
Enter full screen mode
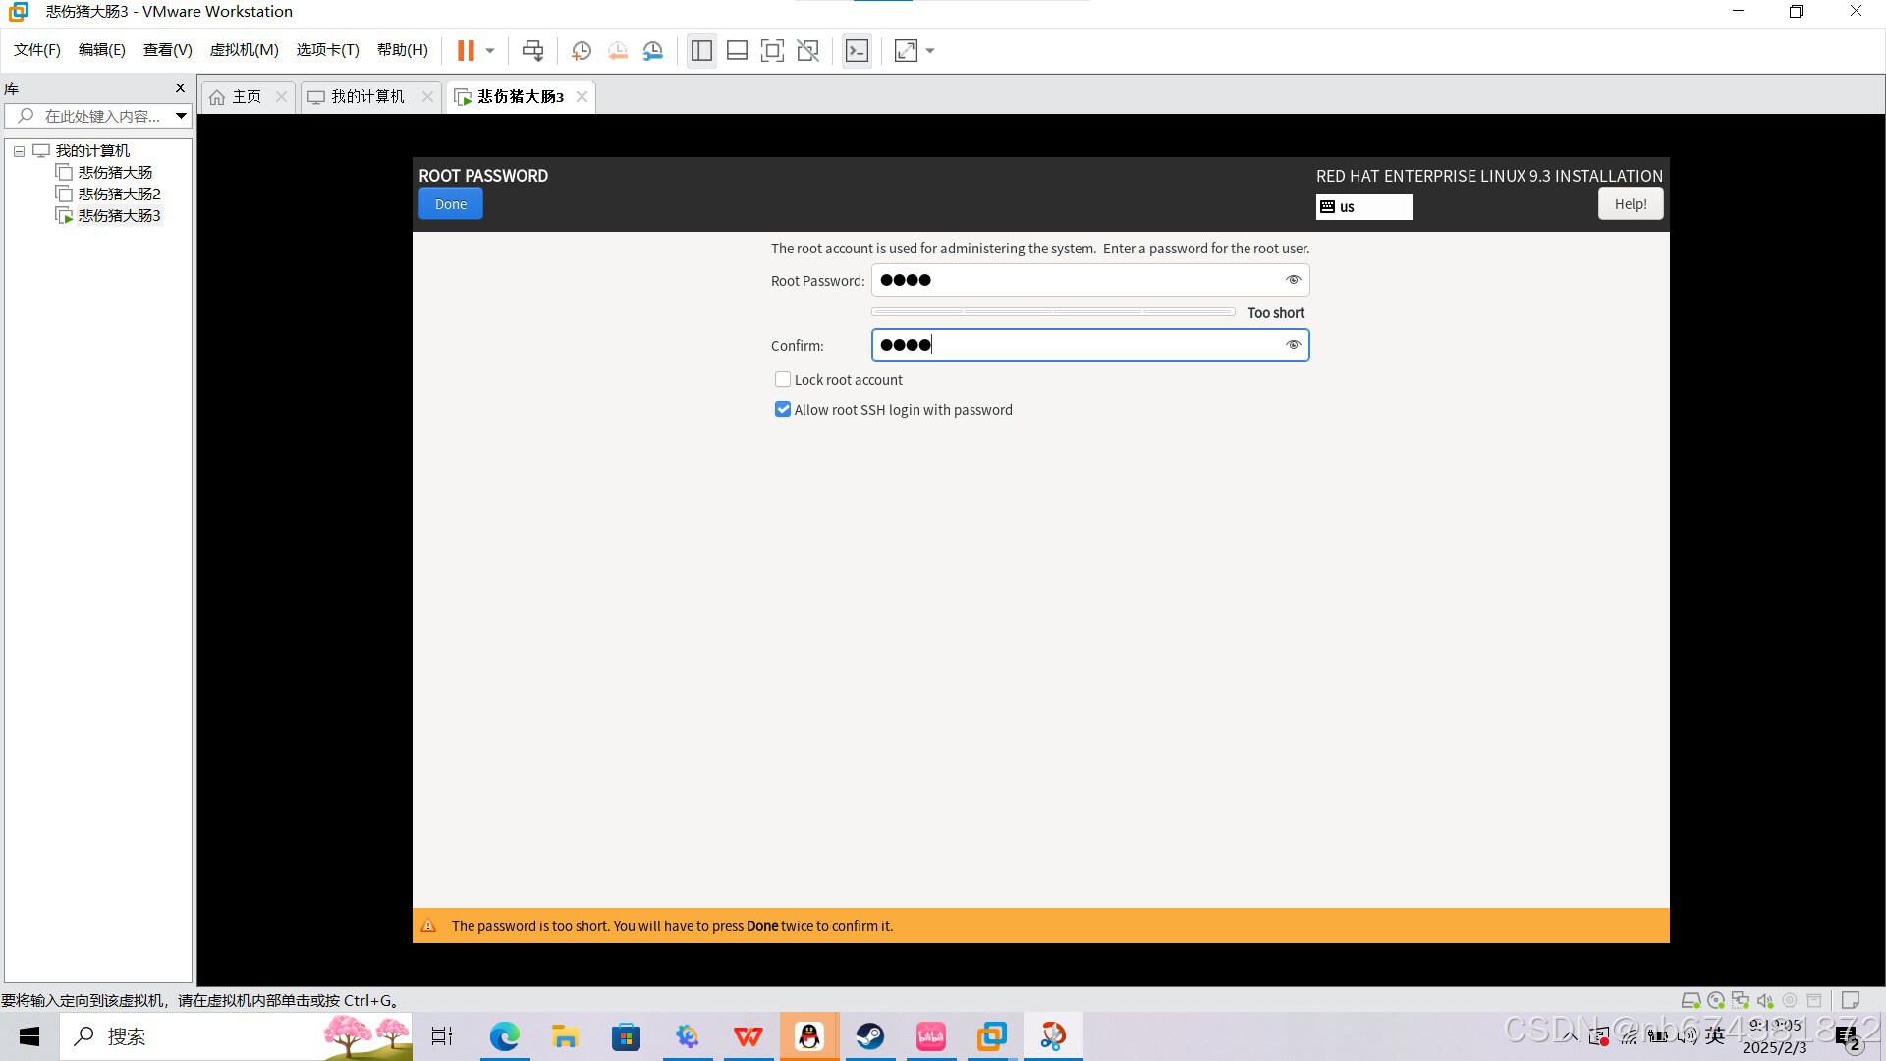(x=773, y=50)
